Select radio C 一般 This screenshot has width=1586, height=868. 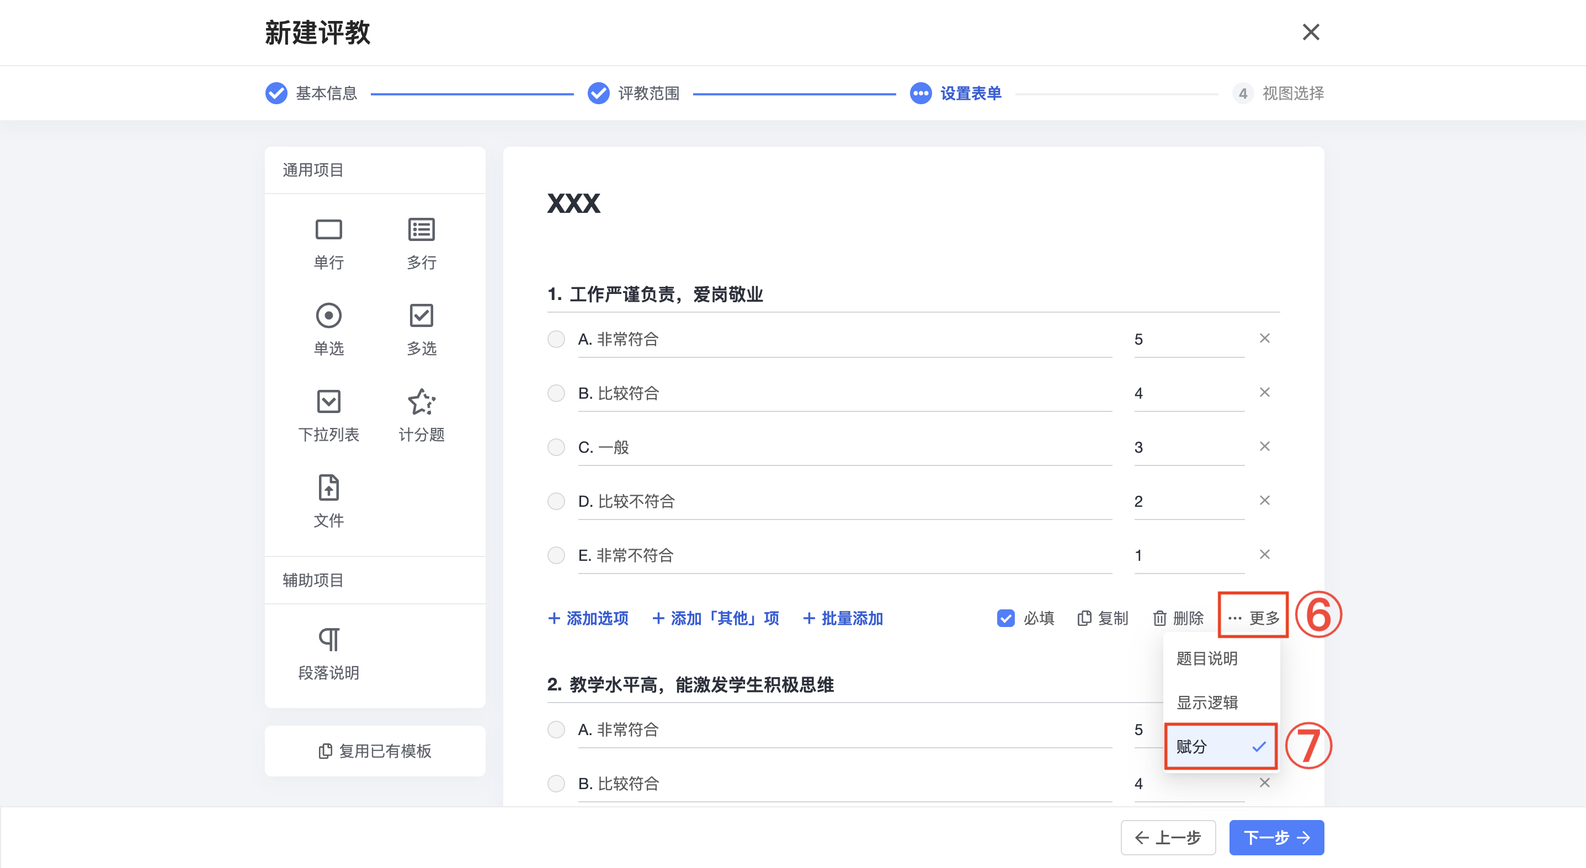point(556,448)
